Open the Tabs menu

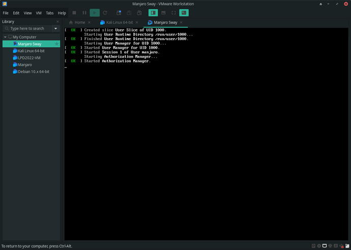tap(50, 13)
